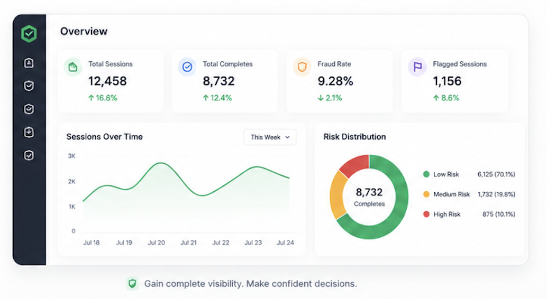Click the up arrow next to 12.4%
The image size is (547, 299).
206,98
